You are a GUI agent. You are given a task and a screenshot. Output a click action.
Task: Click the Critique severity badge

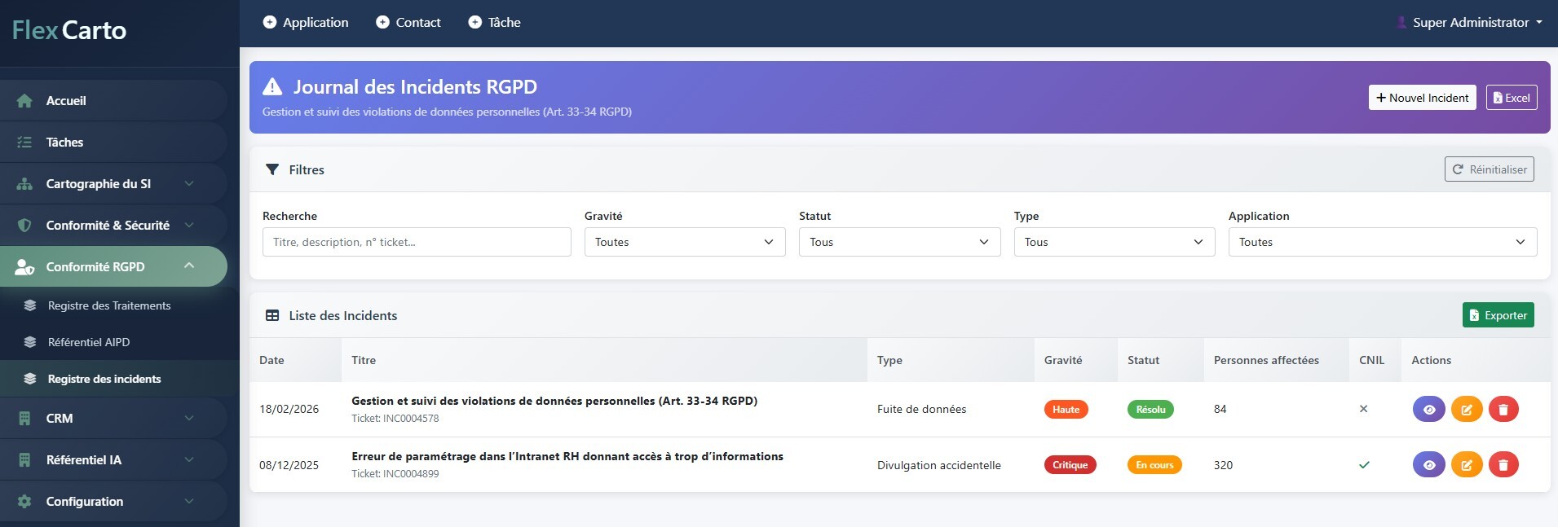pos(1070,465)
